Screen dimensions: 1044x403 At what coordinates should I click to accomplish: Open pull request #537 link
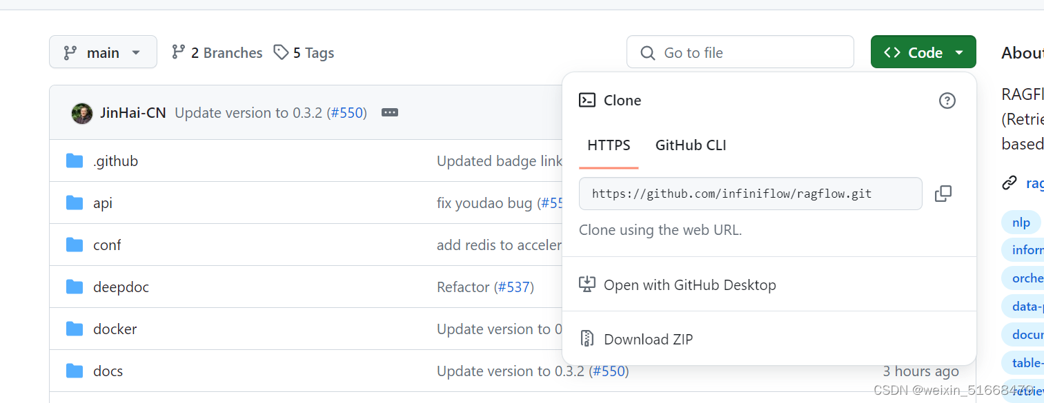[513, 287]
